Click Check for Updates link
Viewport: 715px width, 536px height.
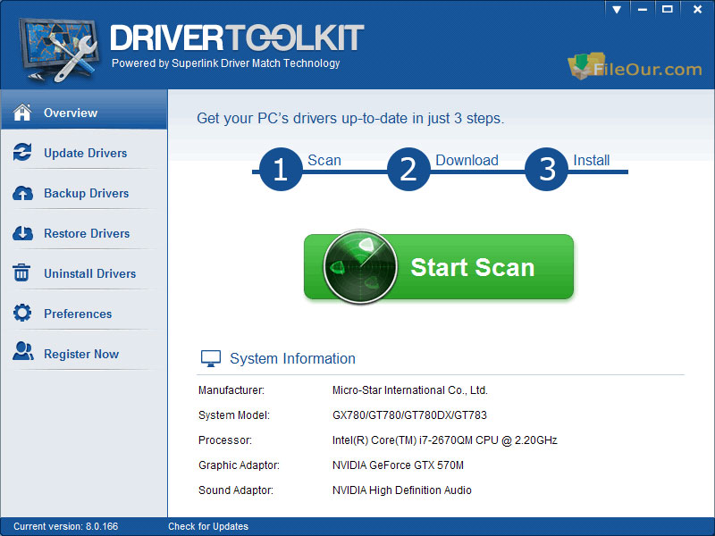[x=208, y=526]
